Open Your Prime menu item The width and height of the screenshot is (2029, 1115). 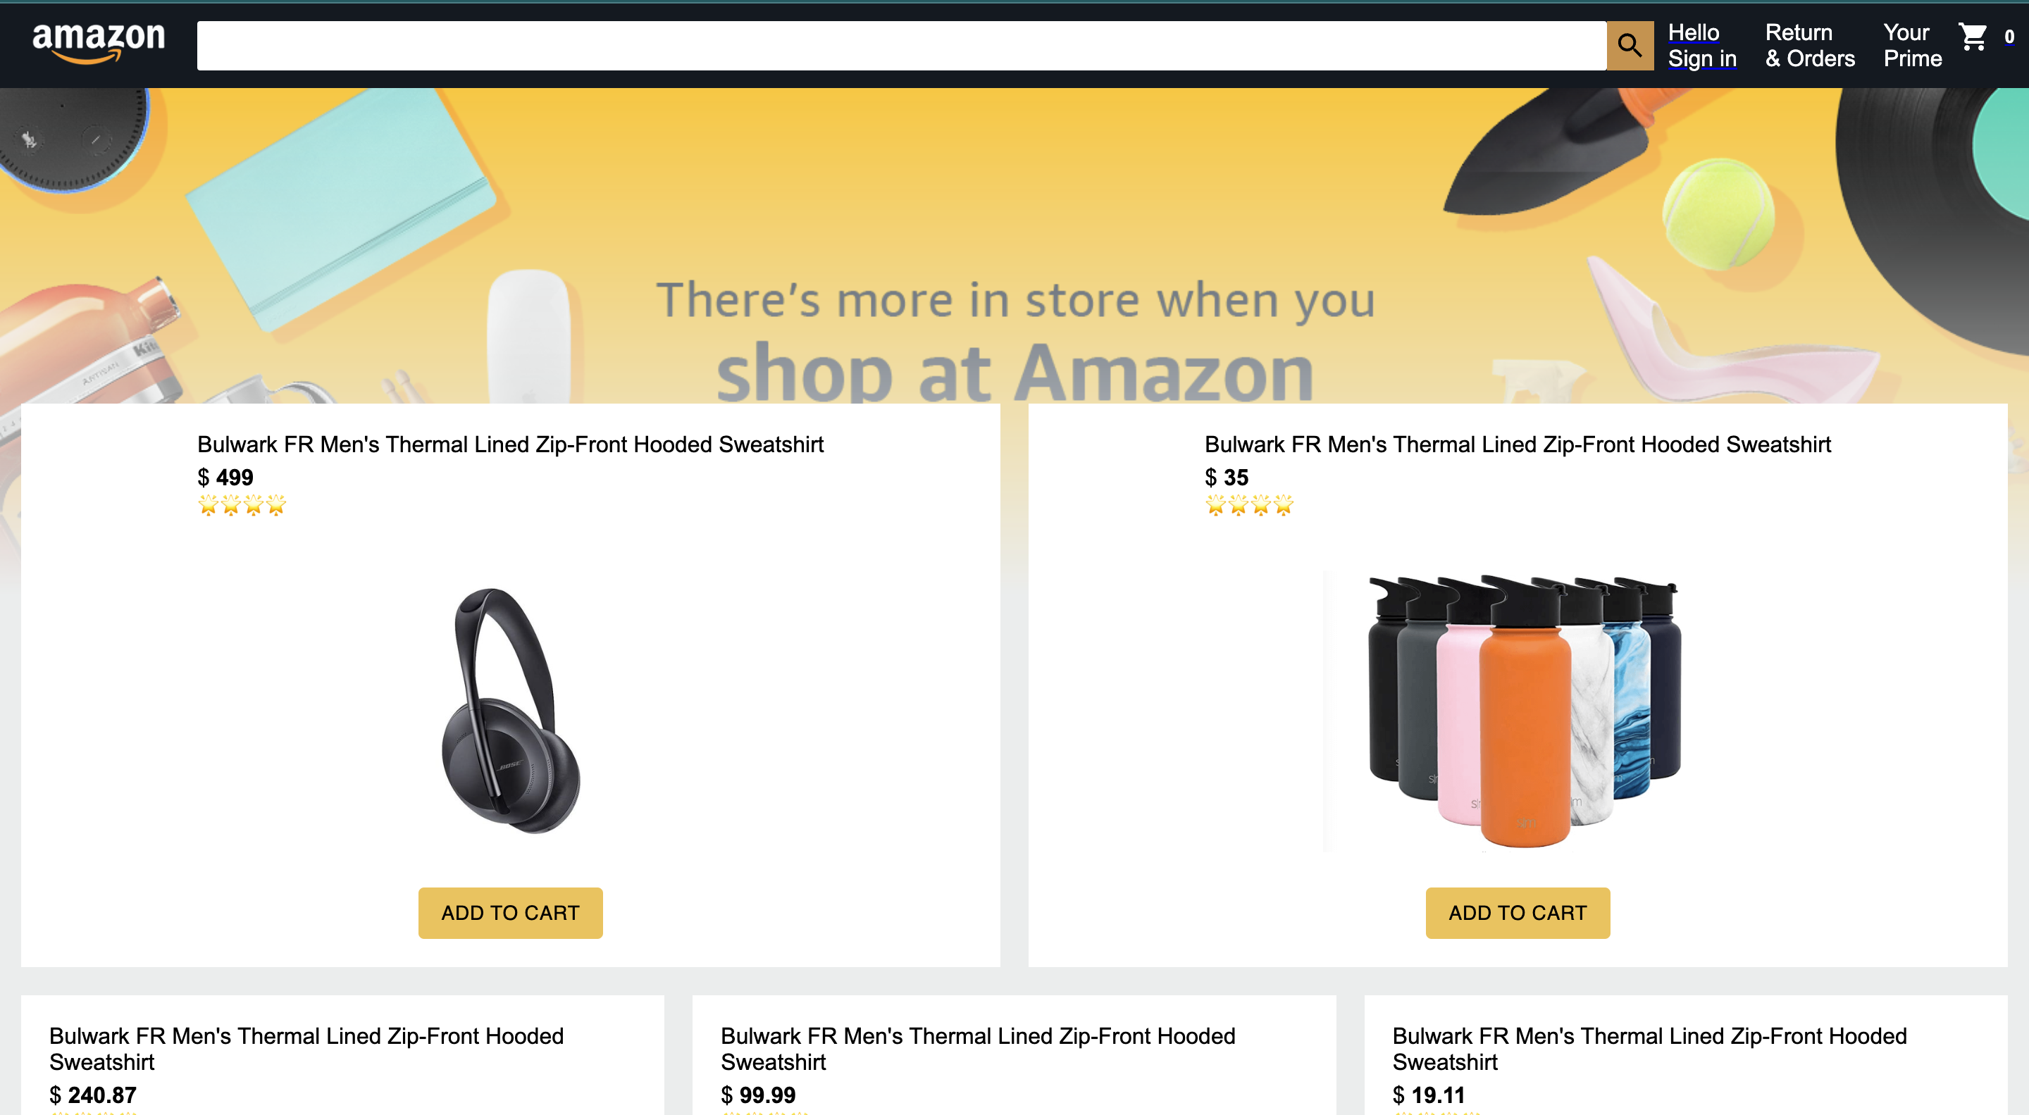(x=1913, y=46)
